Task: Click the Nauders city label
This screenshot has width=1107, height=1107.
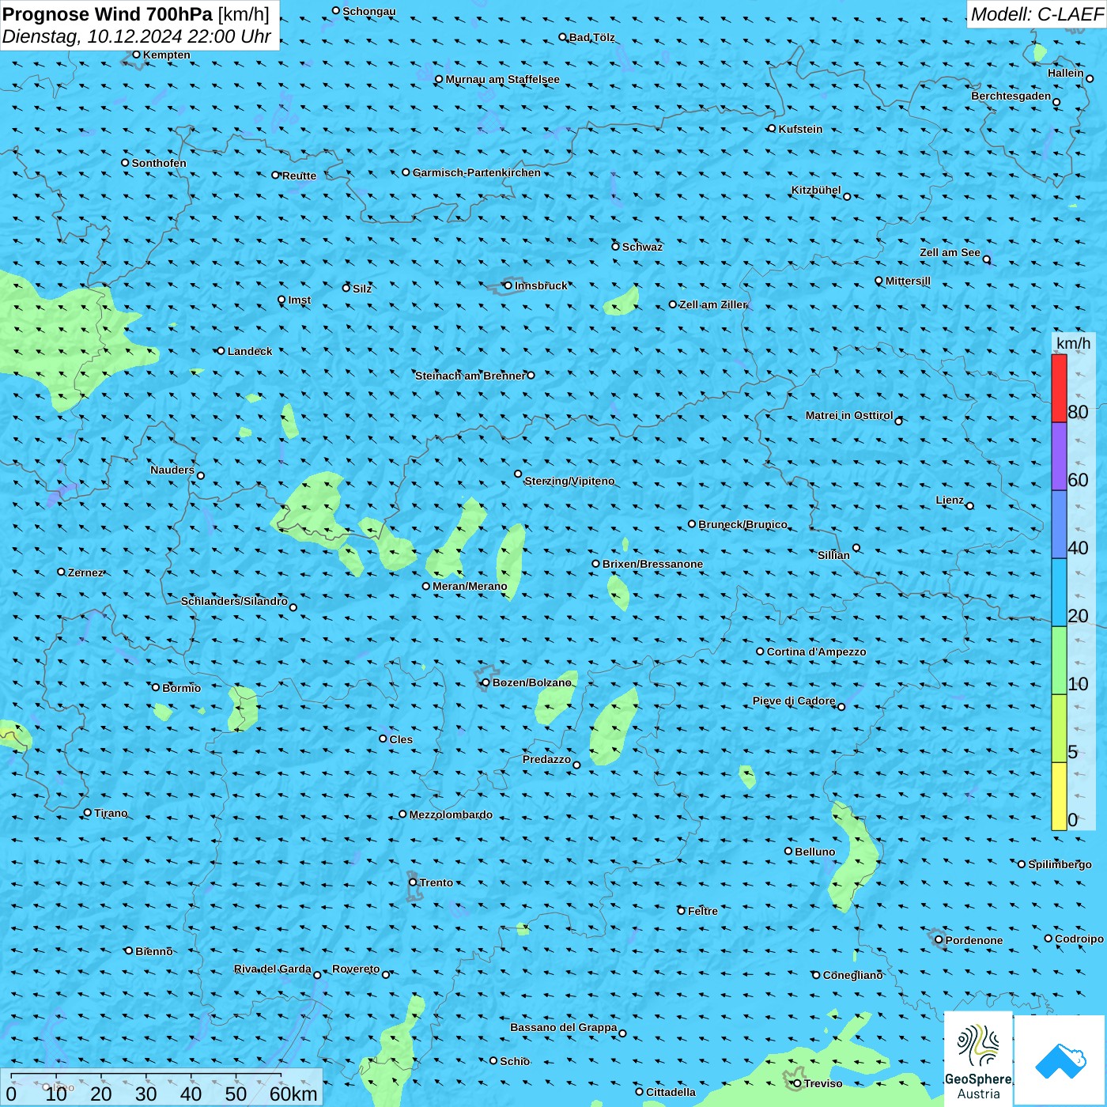Action: (172, 470)
